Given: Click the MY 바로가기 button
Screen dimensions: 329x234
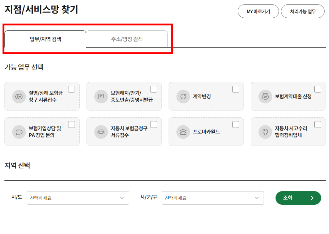Looking at the screenshot, I should [x=258, y=11].
